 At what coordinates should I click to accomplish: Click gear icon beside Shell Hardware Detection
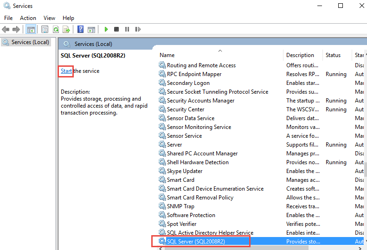click(x=162, y=162)
